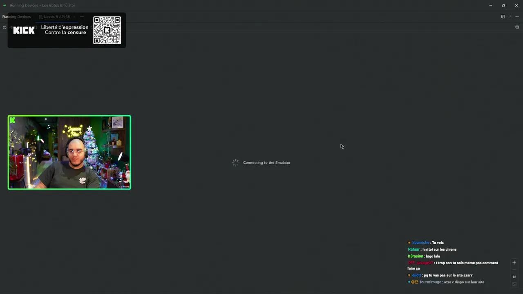Select the Nexus 5 API 35 tab

pyautogui.click(x=56, y=17)
